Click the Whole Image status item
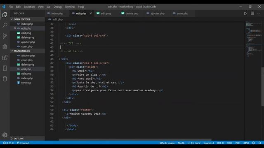 pos(167,143)
